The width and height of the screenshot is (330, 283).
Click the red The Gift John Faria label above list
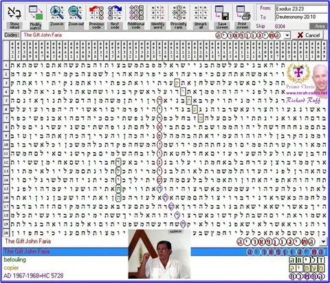27,241
